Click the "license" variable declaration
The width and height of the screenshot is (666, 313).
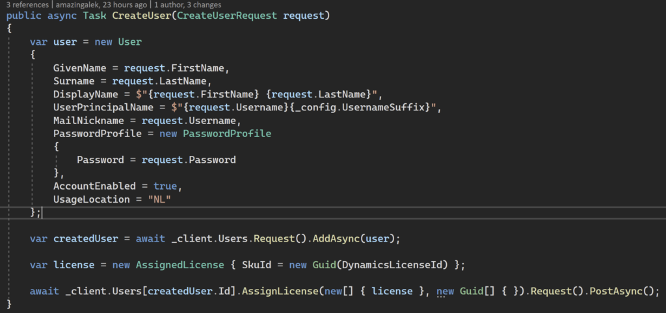coord(73,265)
